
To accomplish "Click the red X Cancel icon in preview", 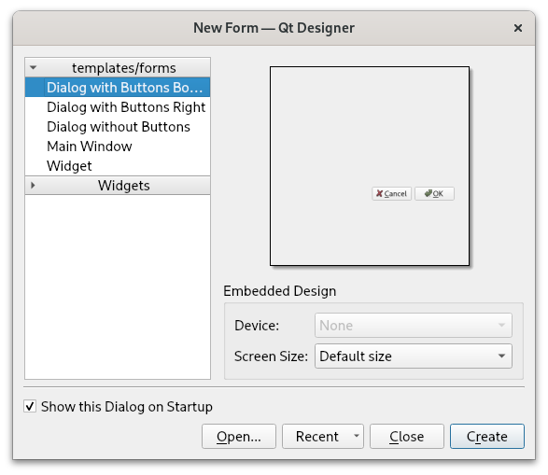I will point(379,193).
